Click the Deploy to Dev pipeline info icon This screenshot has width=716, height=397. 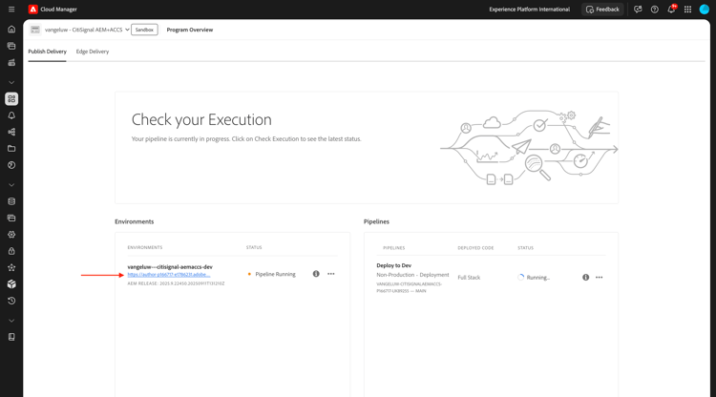586,278
